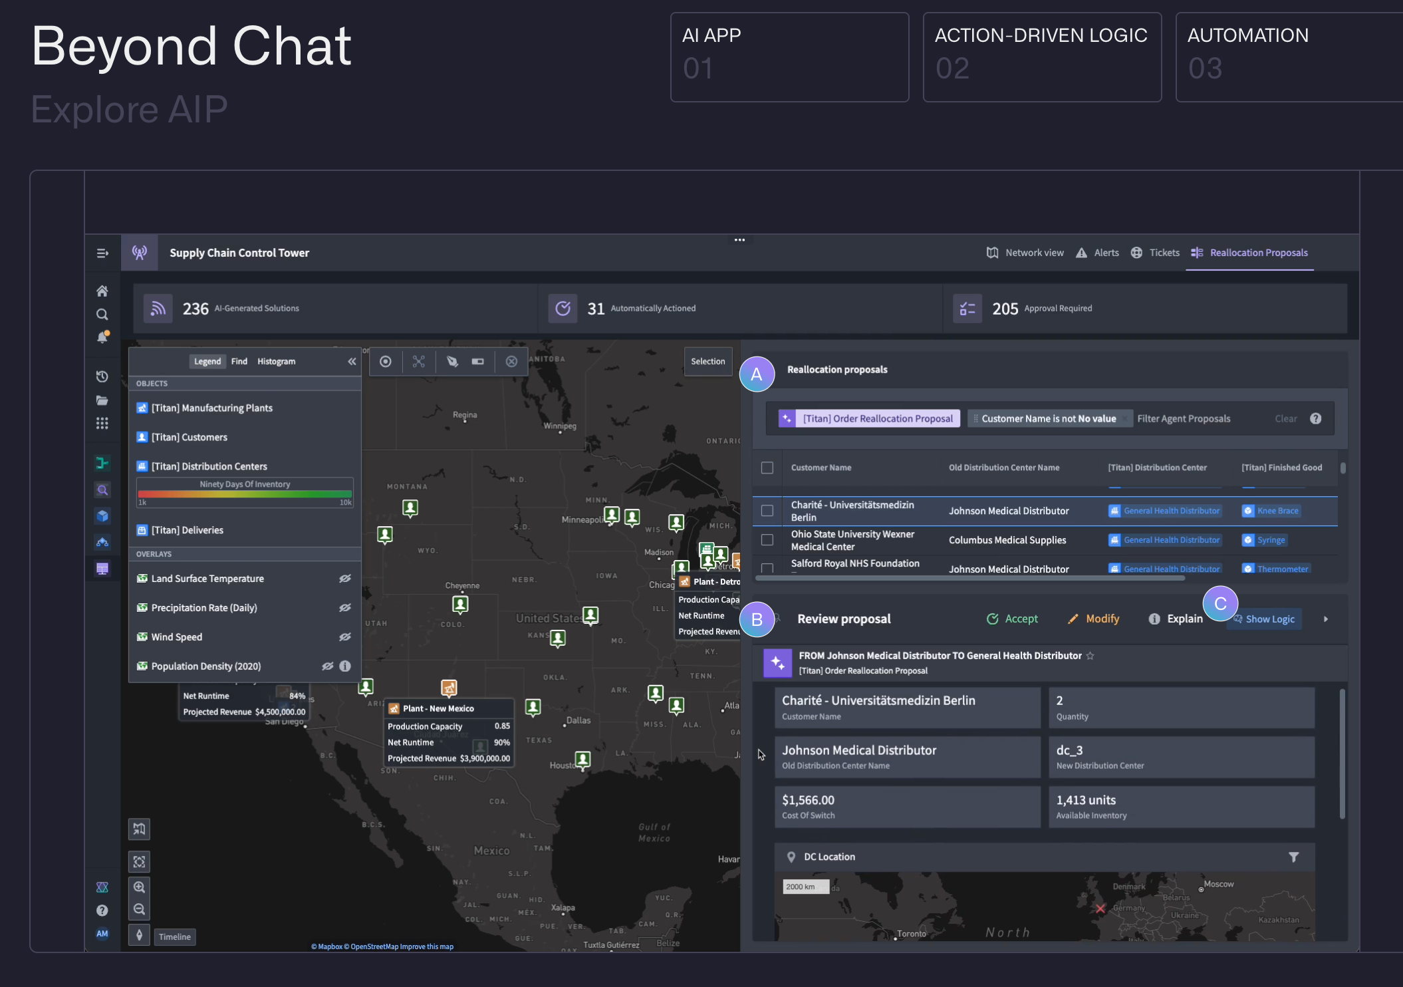
Task: Click the map zoom in button
Action: tap(139, 887)
